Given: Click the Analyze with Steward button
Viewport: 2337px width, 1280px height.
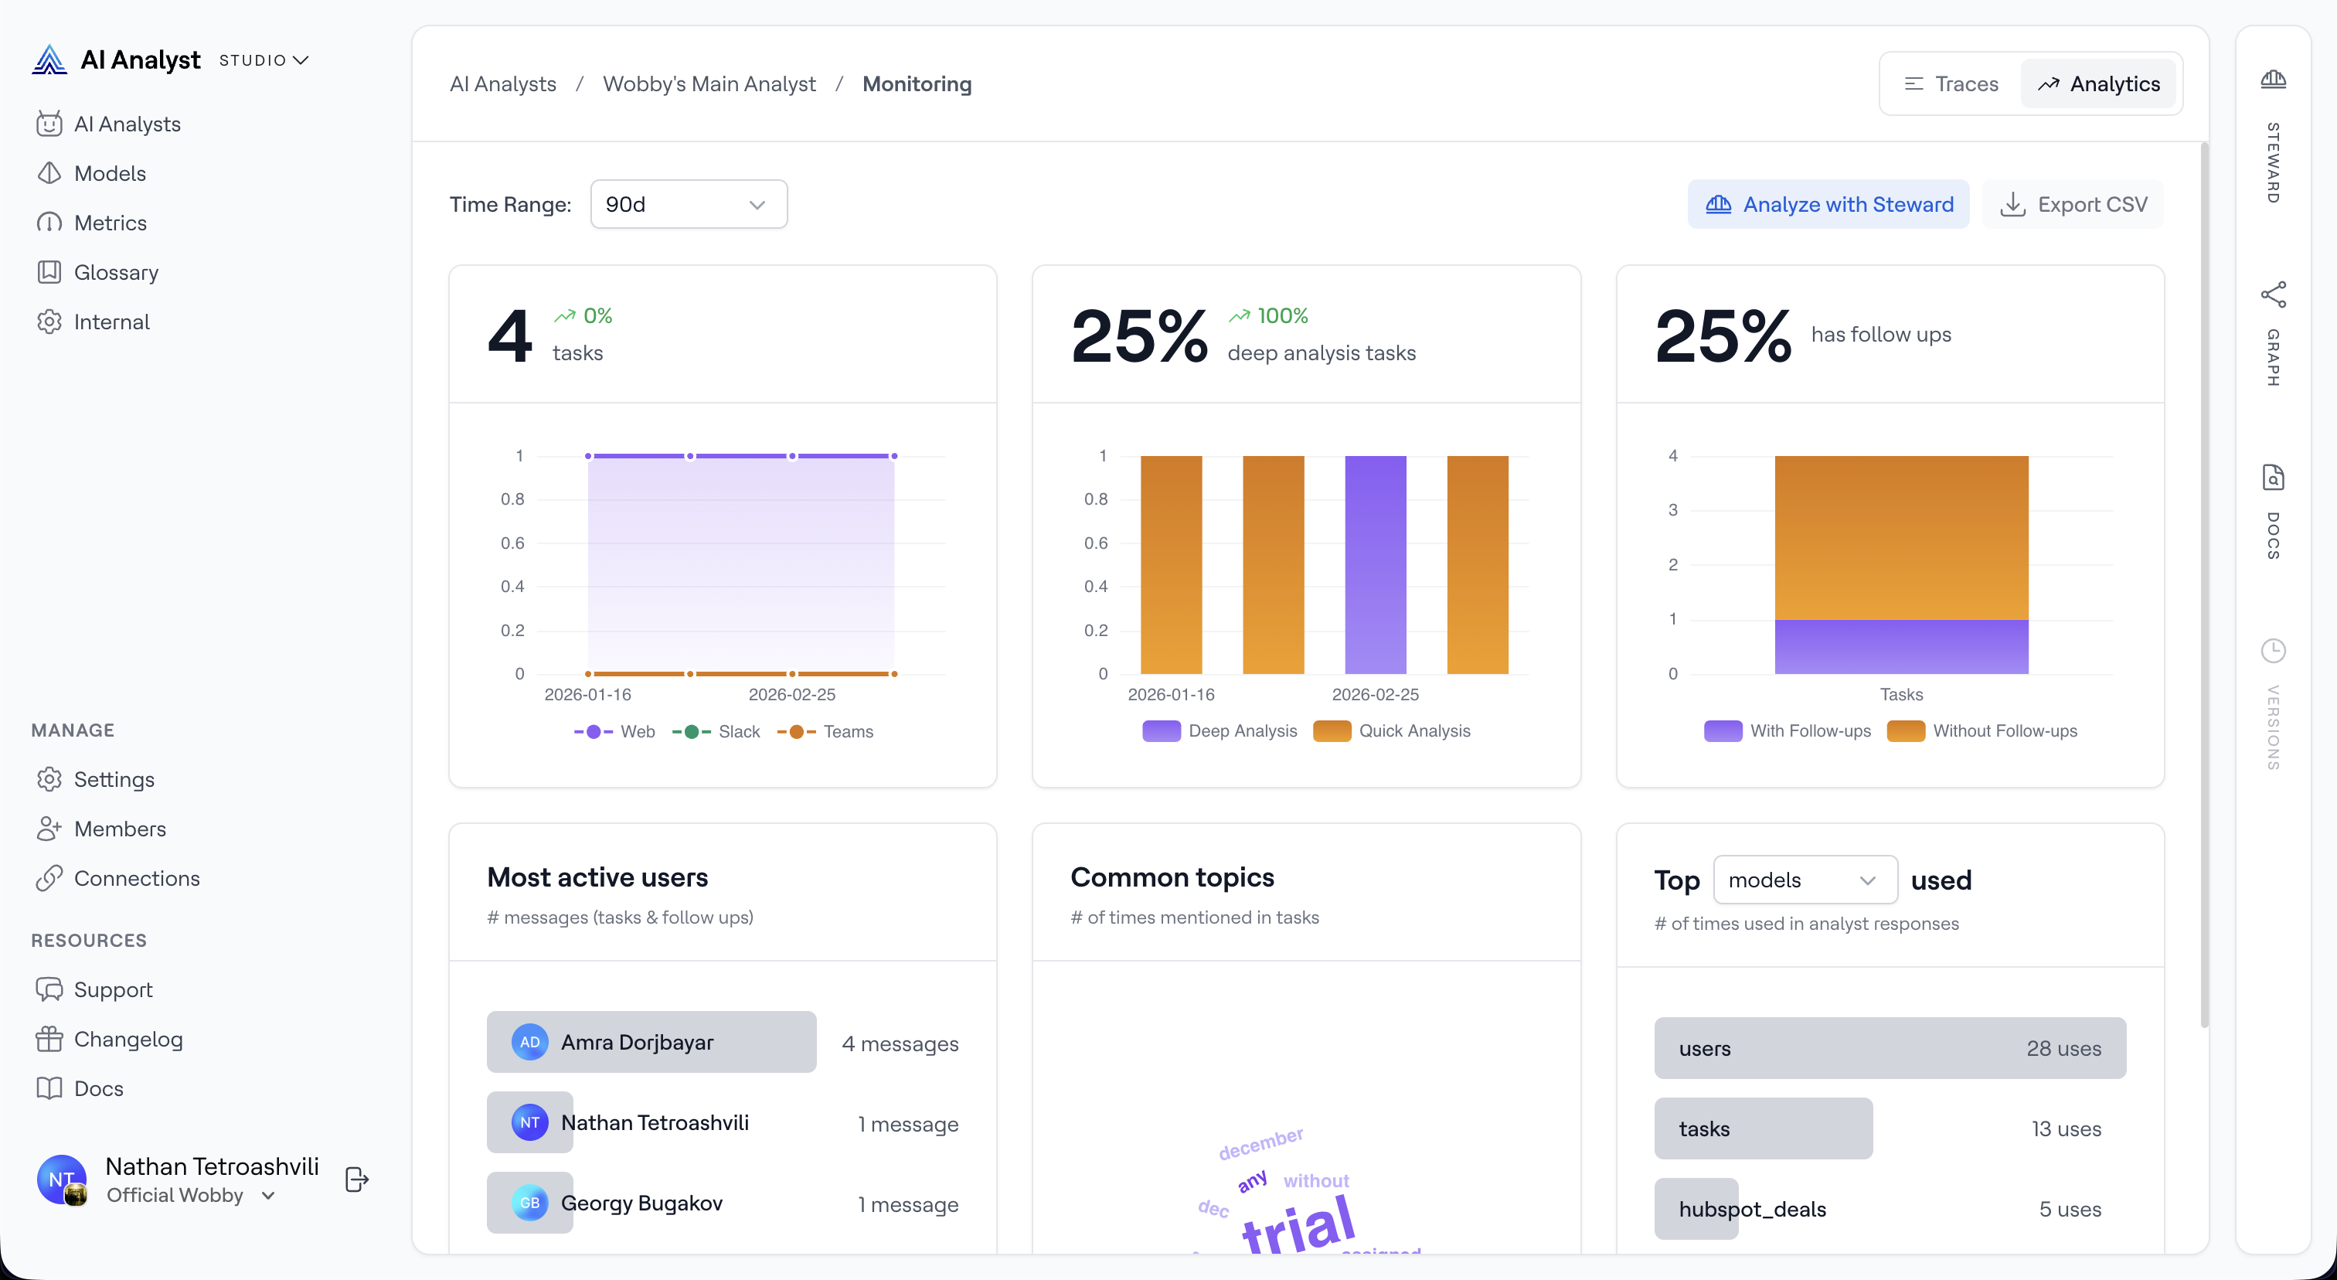Looking at the screenshot, I should click(x=1828, y=204).
